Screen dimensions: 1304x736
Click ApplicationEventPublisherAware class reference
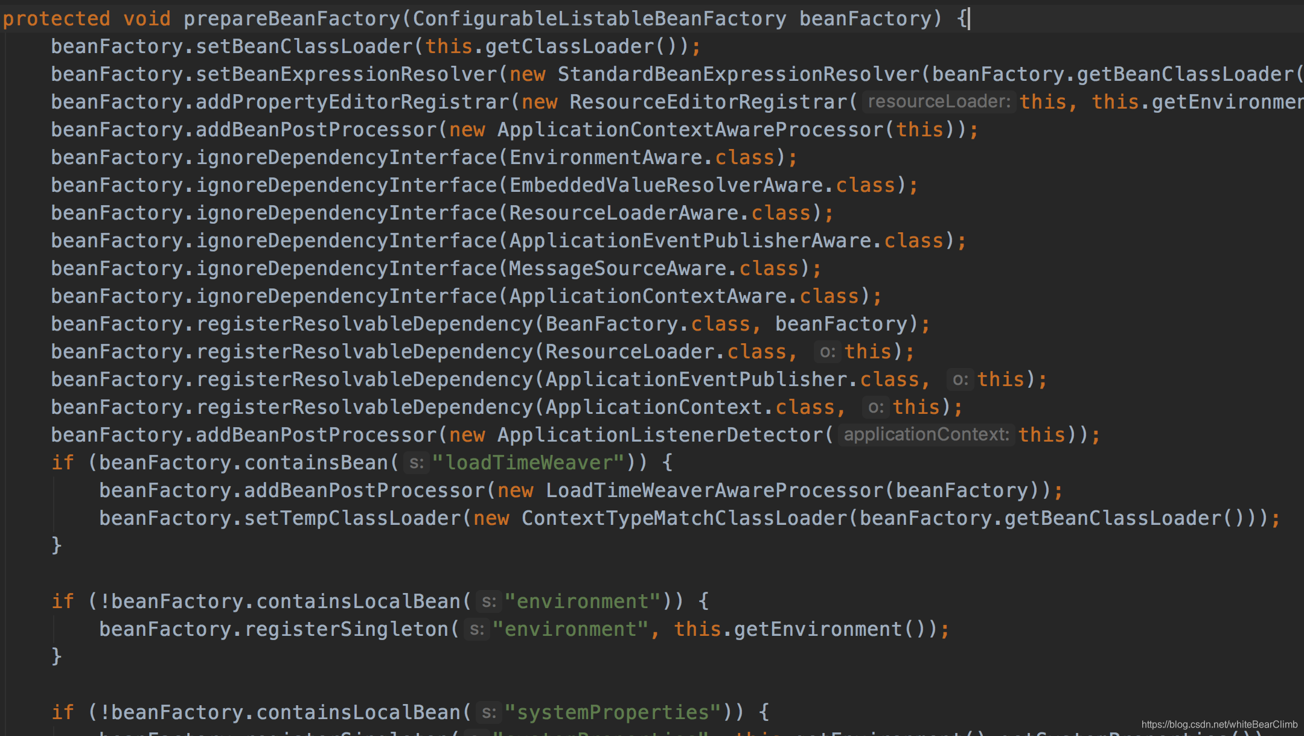point(690,241)
